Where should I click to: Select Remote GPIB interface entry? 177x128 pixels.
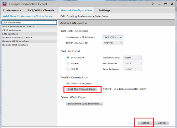point(29,41)
